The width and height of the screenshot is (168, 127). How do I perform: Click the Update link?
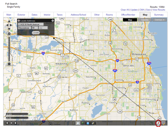(x=134, y=10)
